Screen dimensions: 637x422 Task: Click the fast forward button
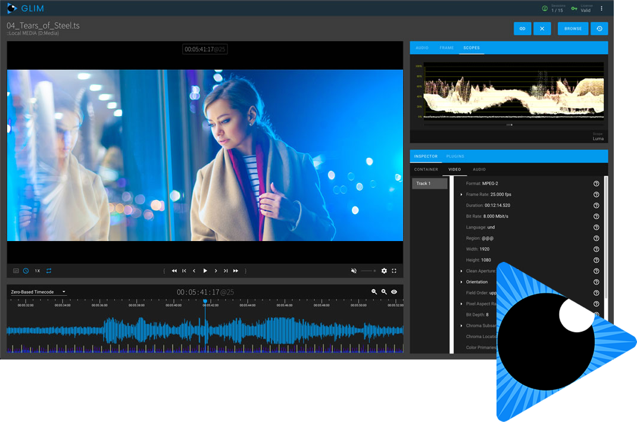point(236,271)
